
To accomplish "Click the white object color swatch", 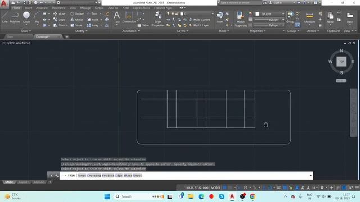I will coord(258,14).
